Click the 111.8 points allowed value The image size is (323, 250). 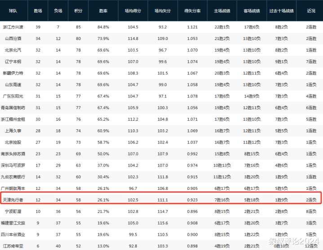163,177
